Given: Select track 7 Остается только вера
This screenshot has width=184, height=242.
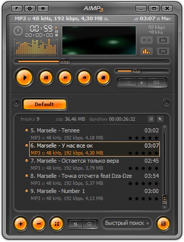Looking at the screenshot, I should [95, 164].
